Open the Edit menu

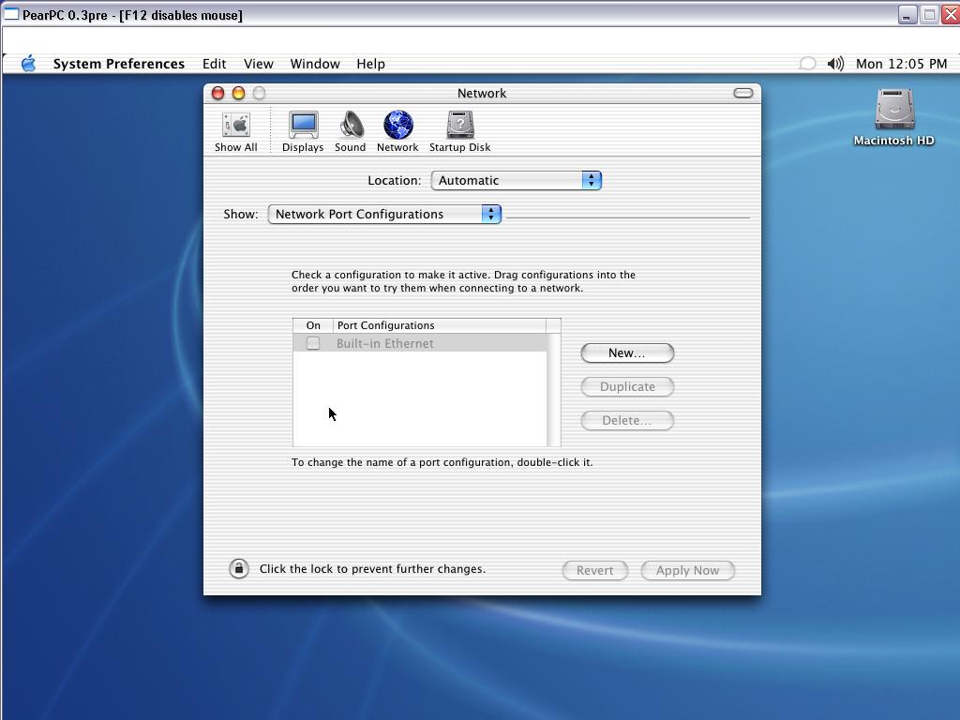click(x=215, y=64)
